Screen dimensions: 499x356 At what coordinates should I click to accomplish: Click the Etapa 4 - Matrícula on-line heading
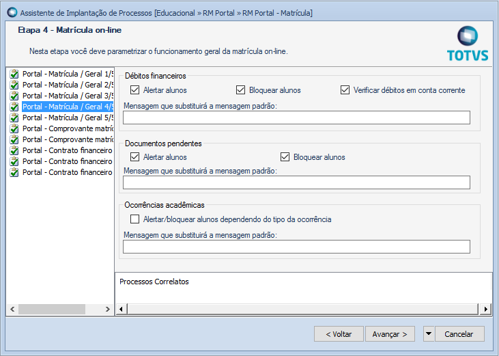point(70,30)
